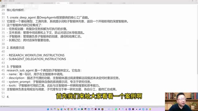Click the 'research_sub_agent' definition line
The image size is (198, 111).
[x=44, y=70]
